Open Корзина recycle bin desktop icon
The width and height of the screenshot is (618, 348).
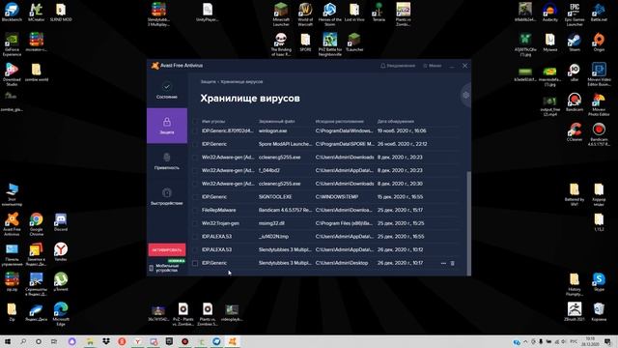[599, 311]
